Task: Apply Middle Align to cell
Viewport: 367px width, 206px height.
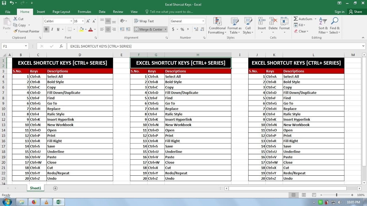Action: (108, 21)
